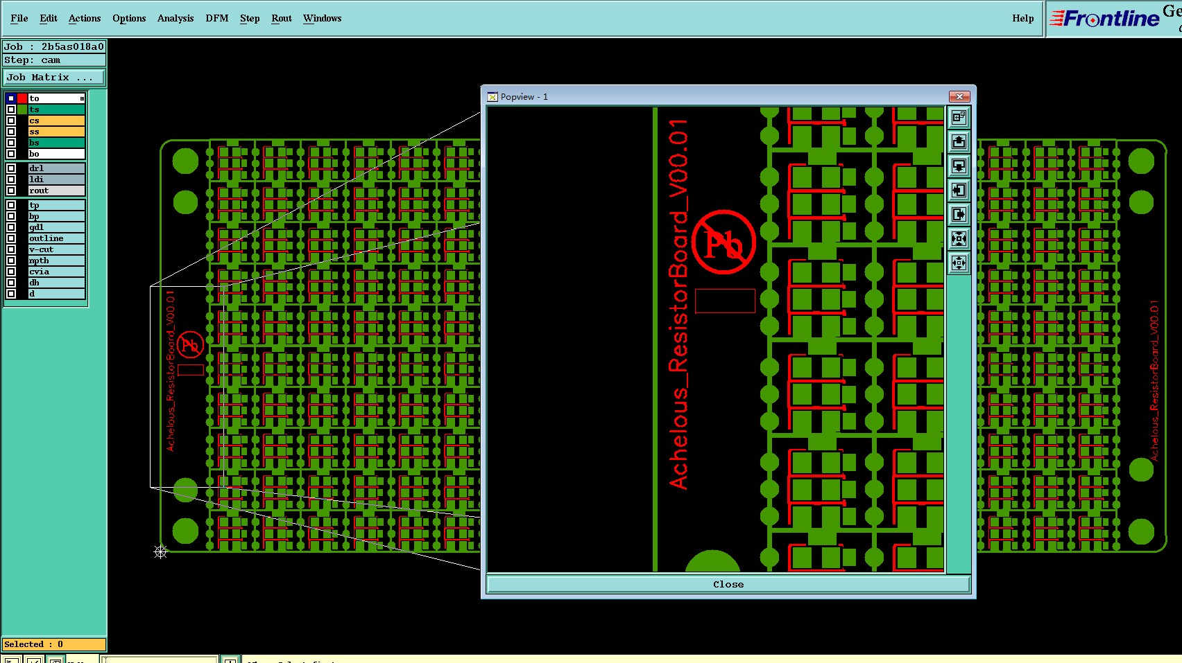Select the 'cs' layer name
Viewport: 1182px width, 663px height.
[56, 121]
